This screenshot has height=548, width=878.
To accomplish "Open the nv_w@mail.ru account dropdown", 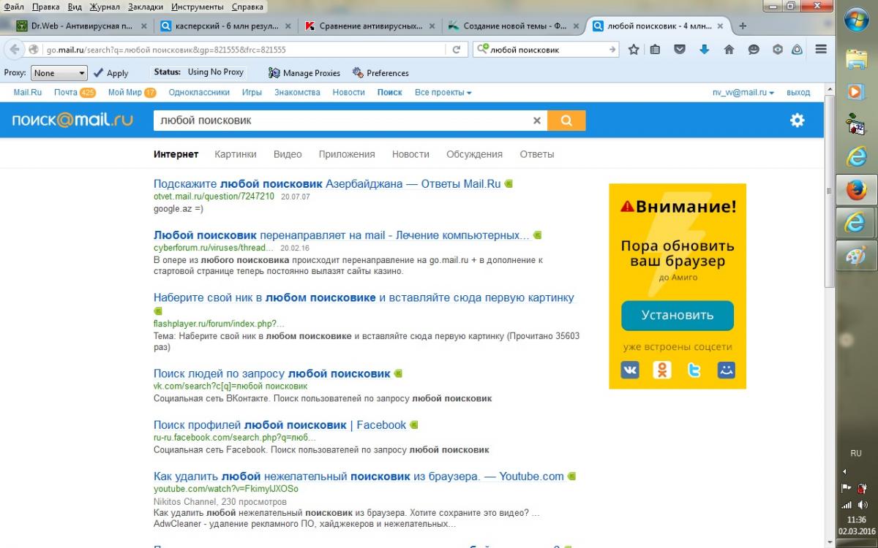I will click(x=743, y=93).
